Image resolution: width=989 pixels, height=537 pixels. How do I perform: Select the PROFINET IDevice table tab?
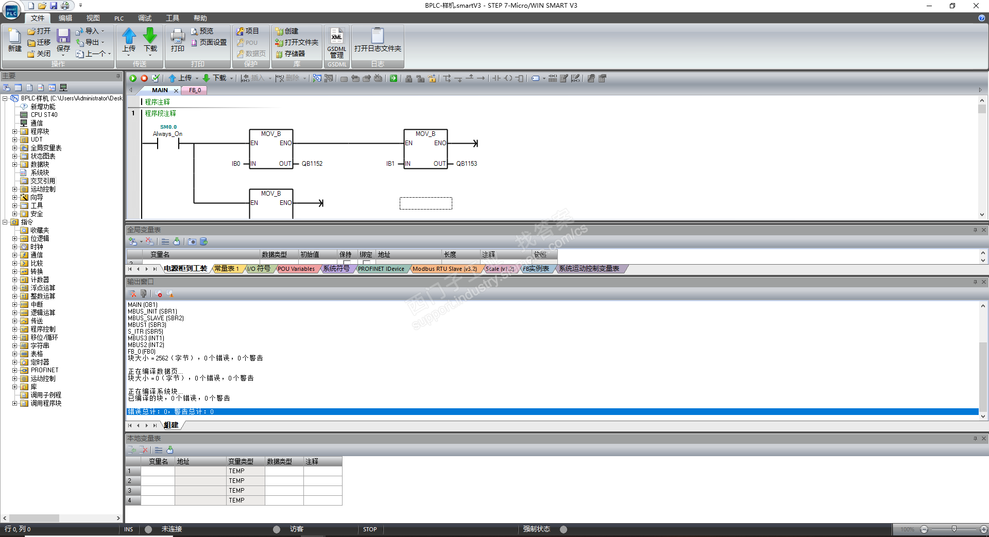[x=381, y=269]
